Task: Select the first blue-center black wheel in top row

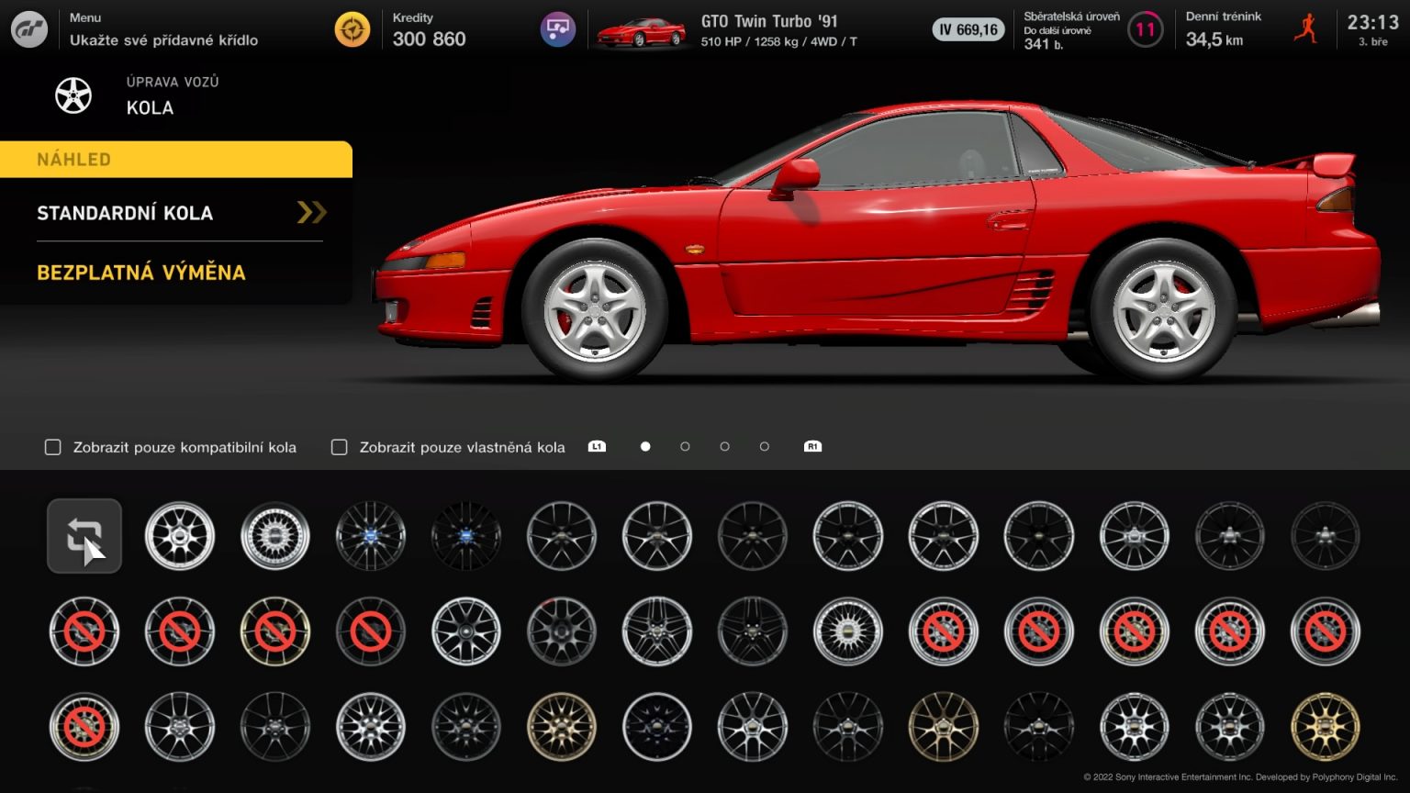Action: click(x=371, y=536)
